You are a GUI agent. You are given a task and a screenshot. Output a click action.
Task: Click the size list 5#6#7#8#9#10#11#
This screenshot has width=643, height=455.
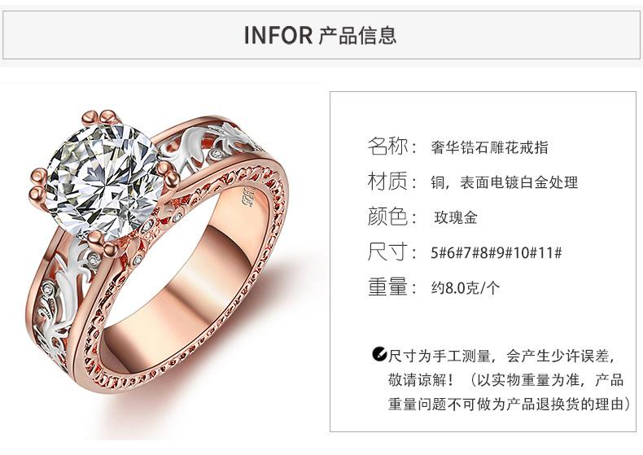[496, 253]
